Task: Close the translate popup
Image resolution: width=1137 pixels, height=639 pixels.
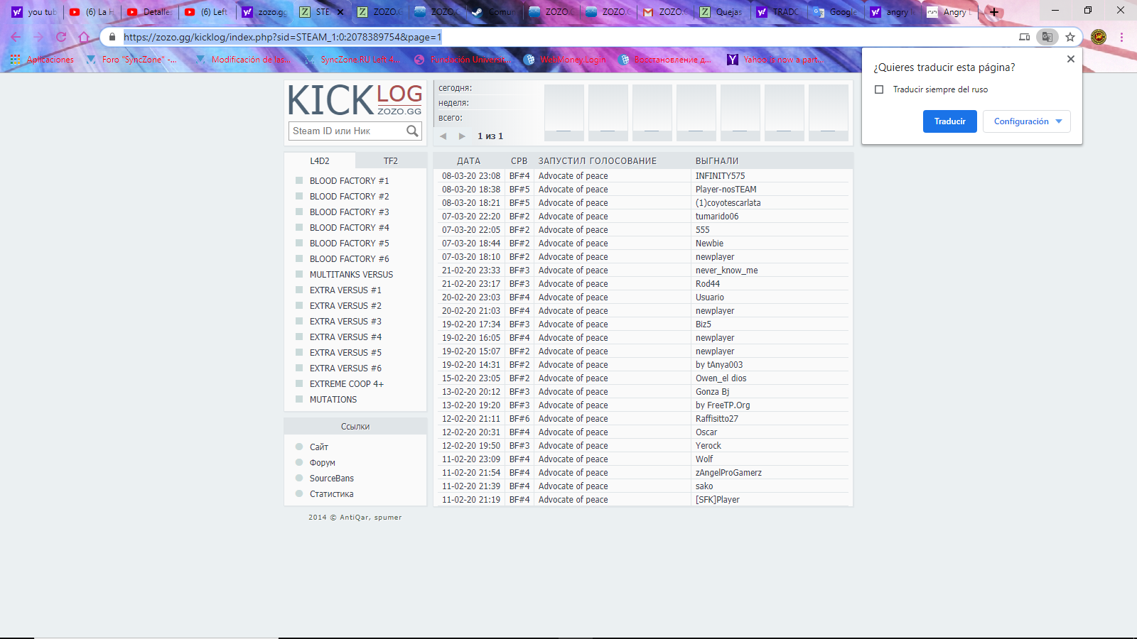Action: [1071, 59]
